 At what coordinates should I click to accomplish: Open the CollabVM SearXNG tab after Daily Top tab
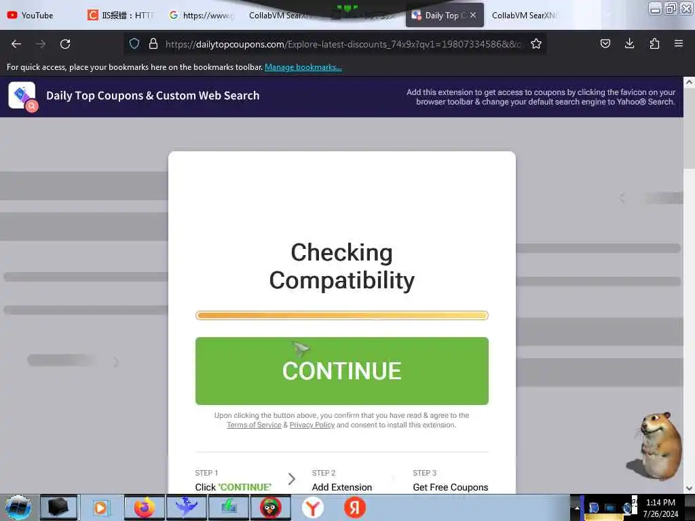click(525, 16)
